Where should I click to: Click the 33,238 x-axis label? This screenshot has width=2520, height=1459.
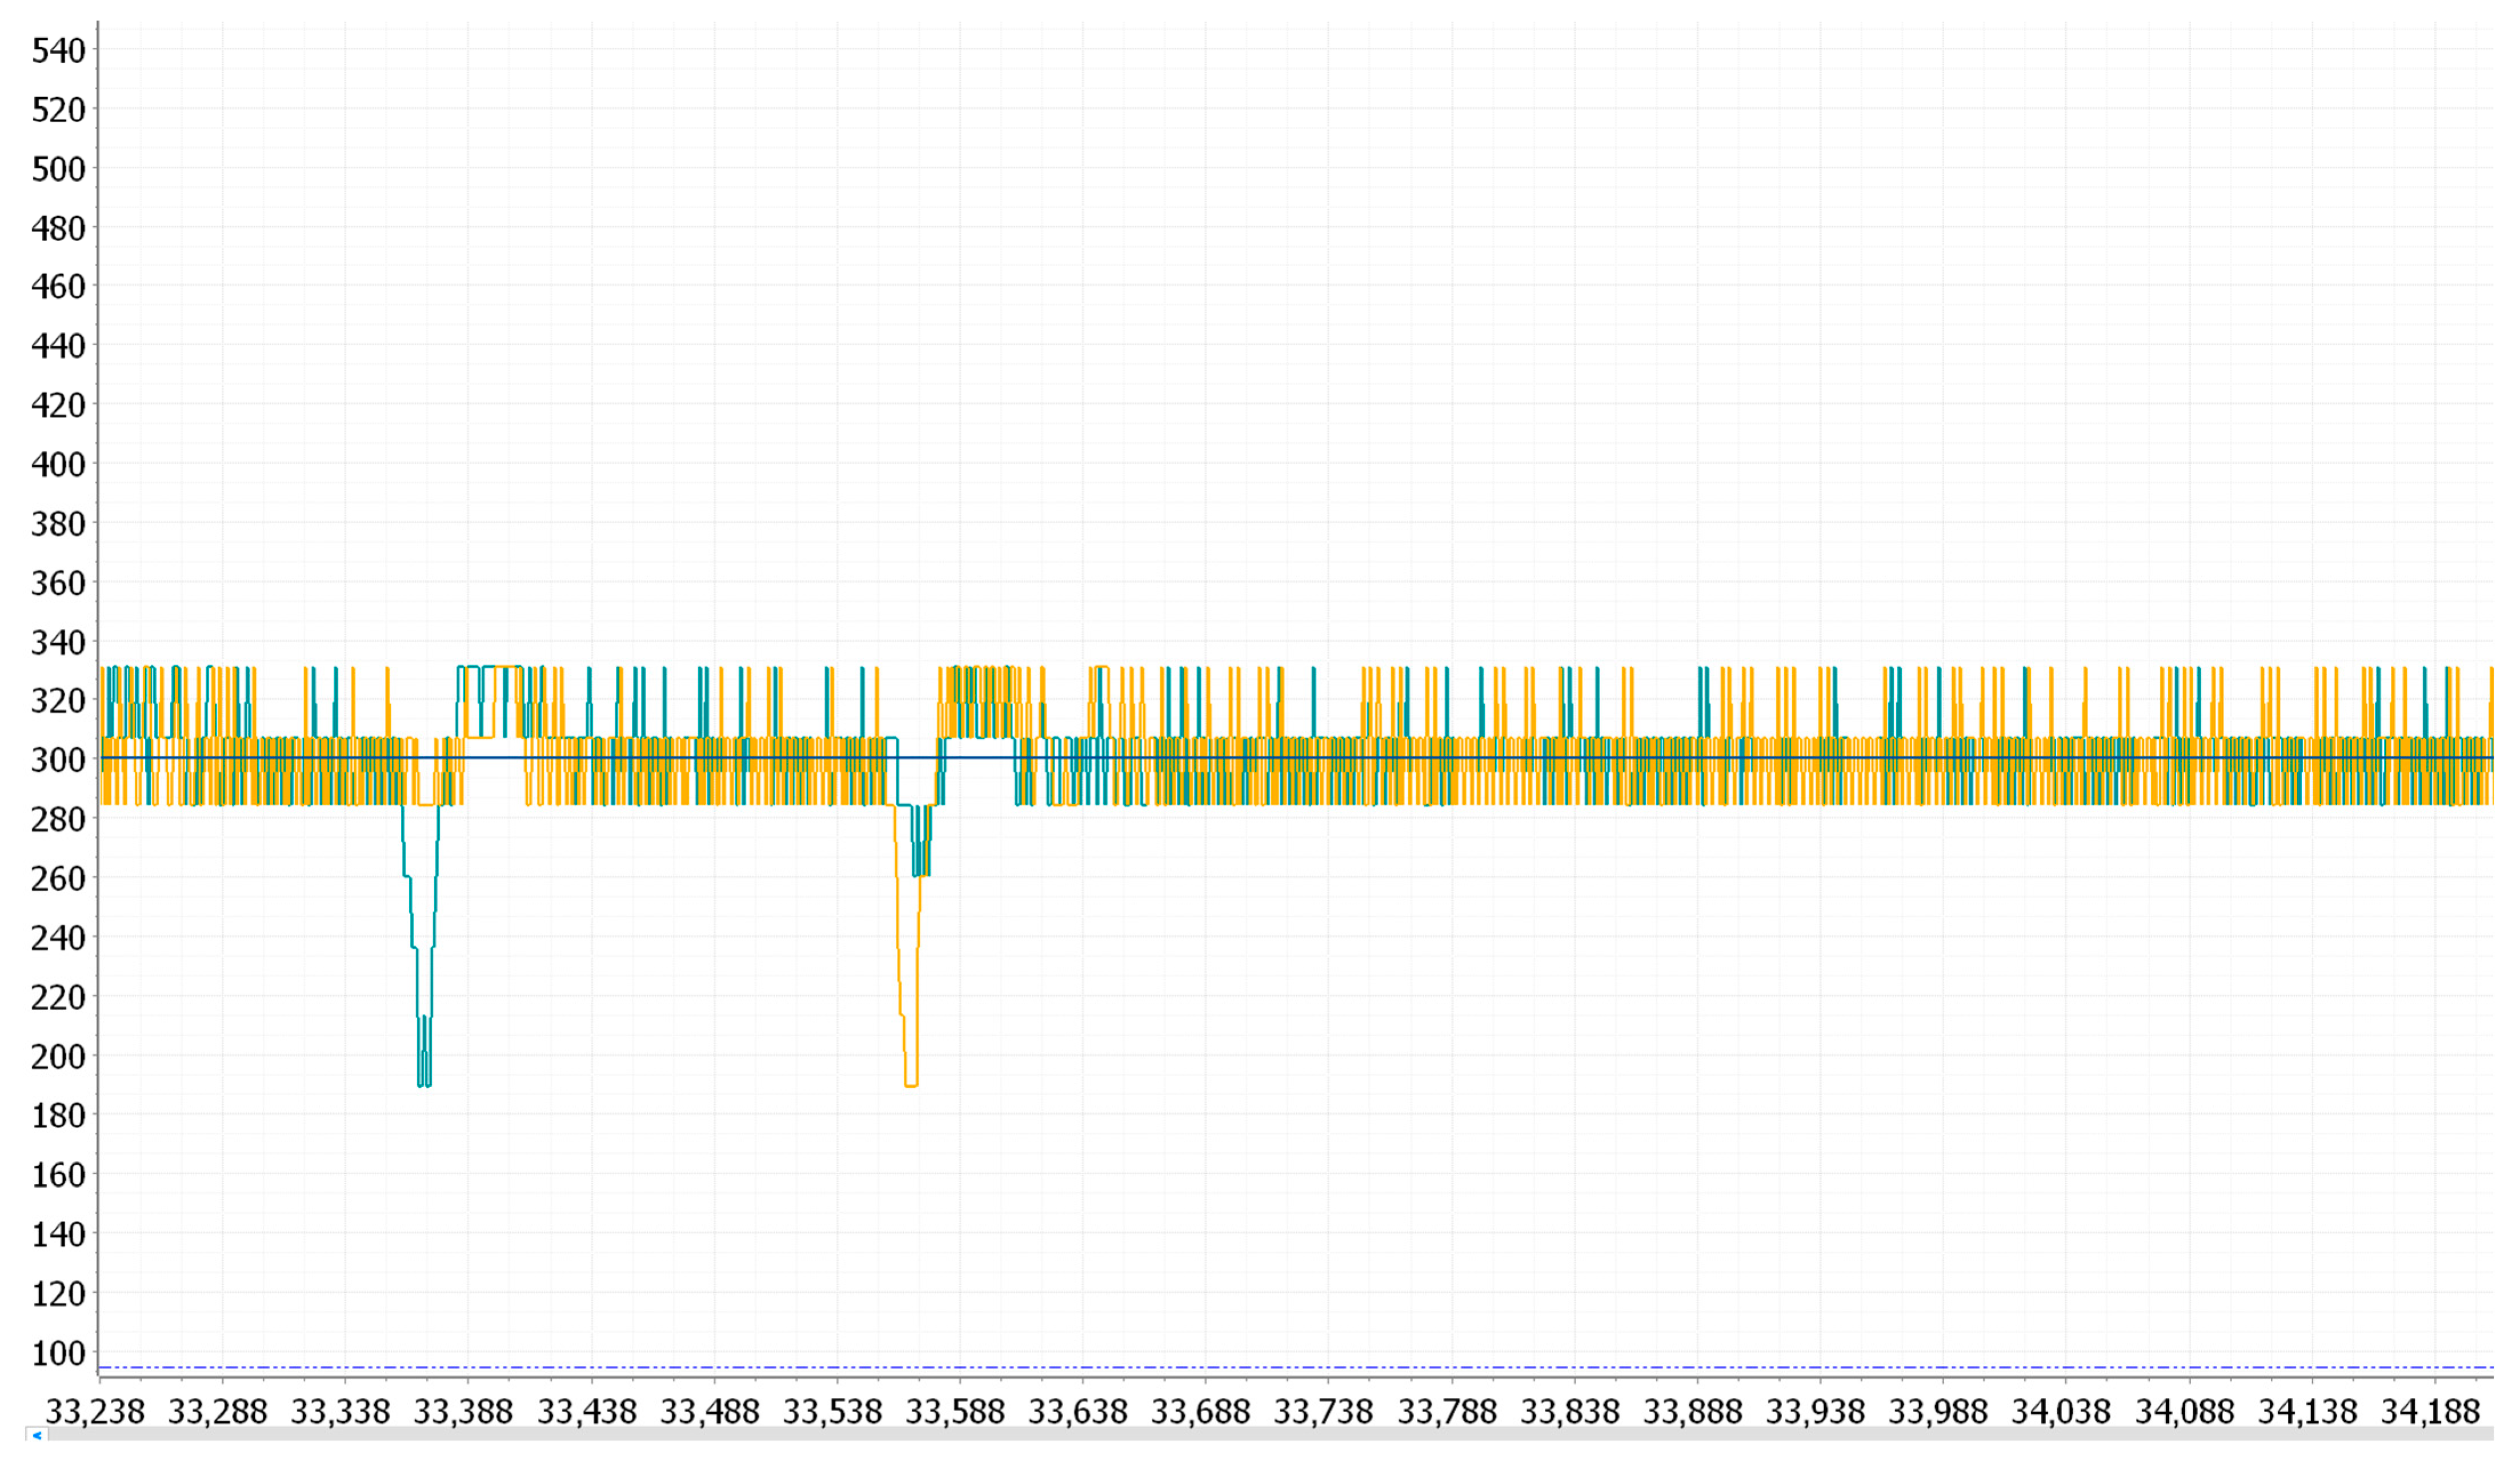pyautogui.click(x=95, y=1411)
